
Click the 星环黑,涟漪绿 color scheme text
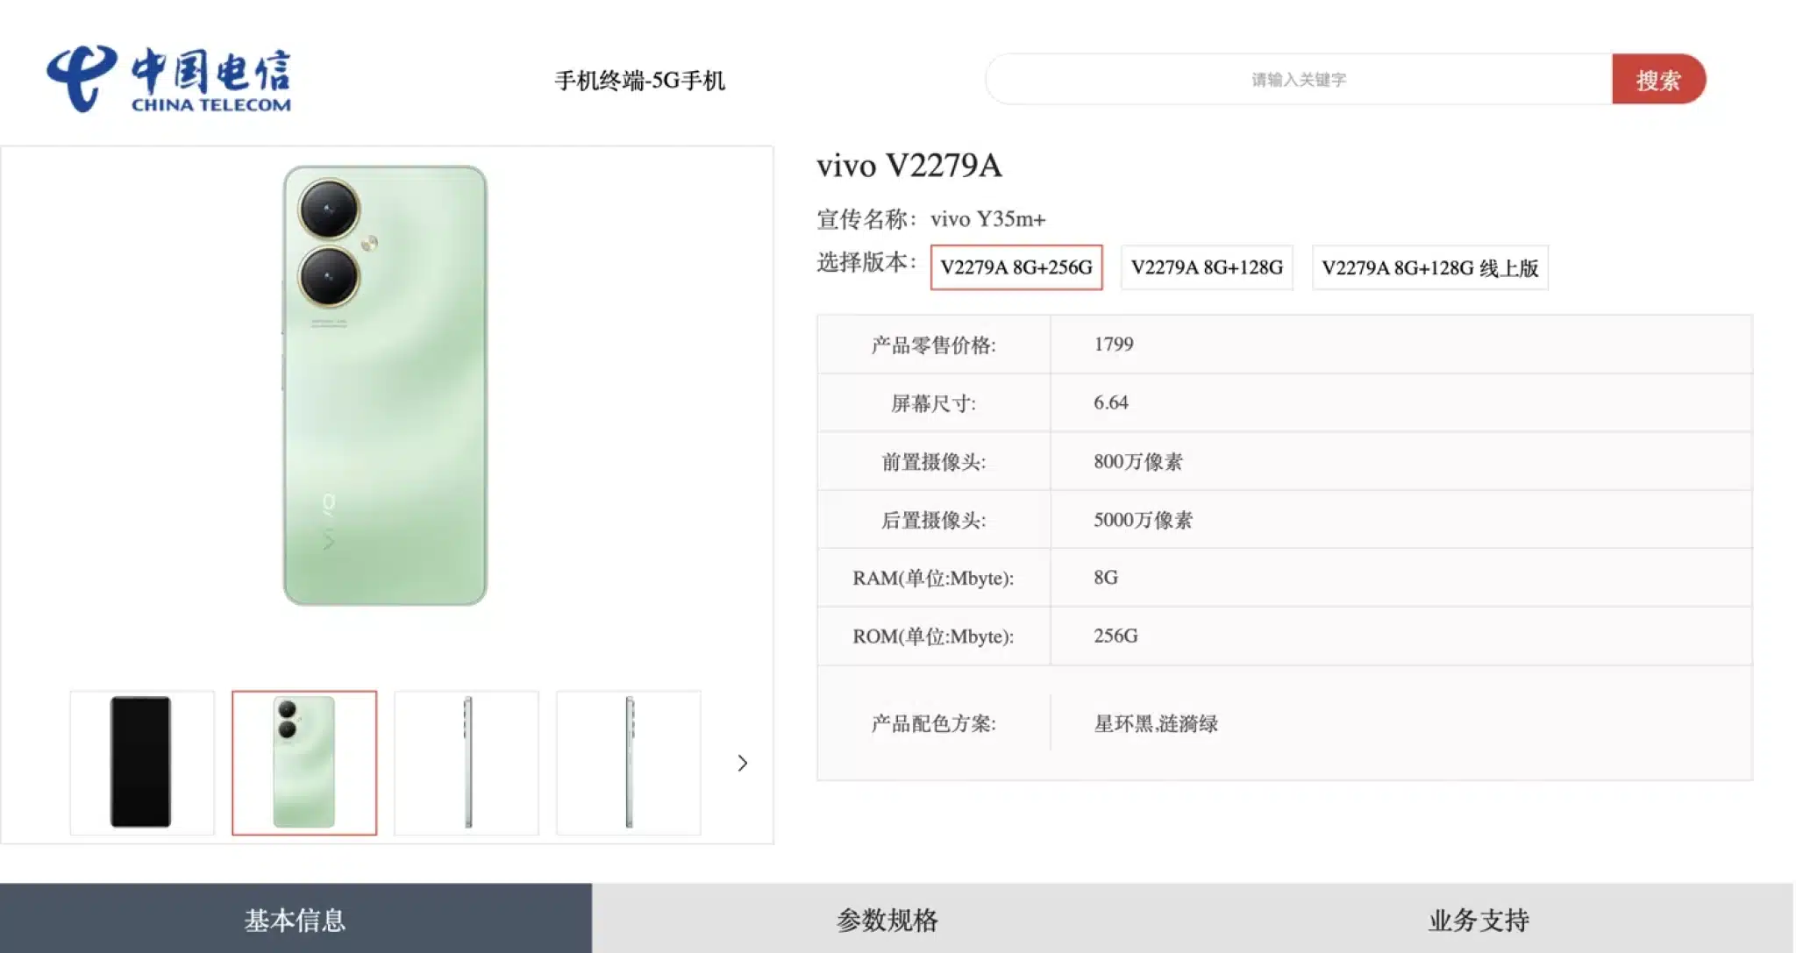point(1155,723)
